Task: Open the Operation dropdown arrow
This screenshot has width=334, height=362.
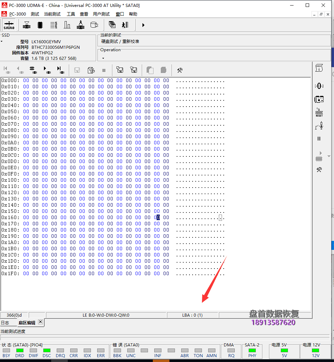Action: [x=103, y=58]
